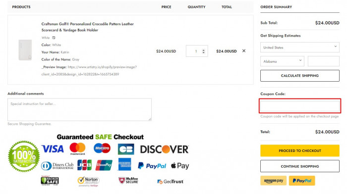Click Continue Shopping button
347x194 pixels.
tap(299, 166)
